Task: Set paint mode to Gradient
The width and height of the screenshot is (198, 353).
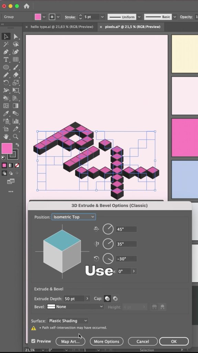Action: click(x=11, y=165)
